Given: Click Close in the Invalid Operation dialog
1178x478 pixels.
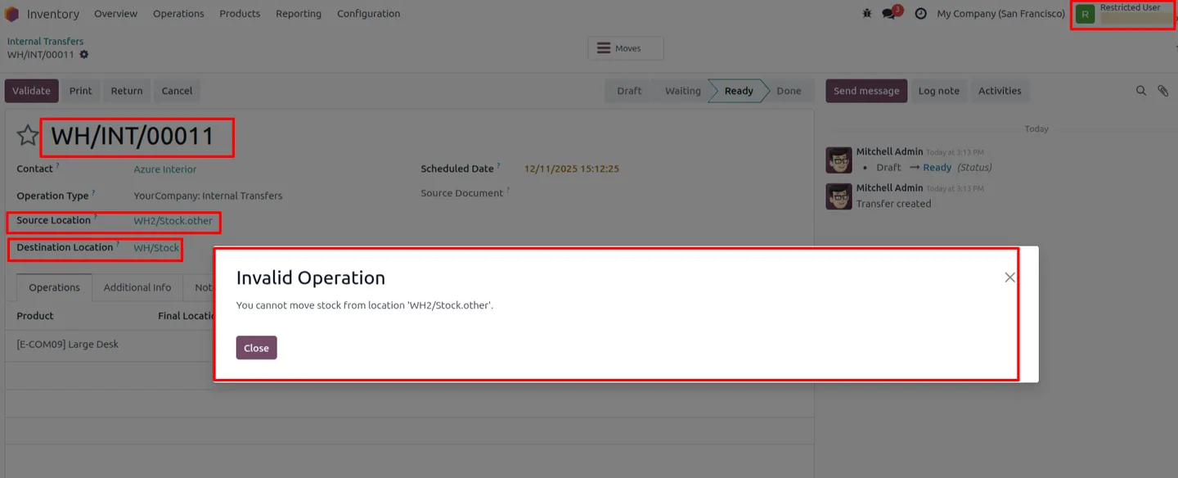Looking at the screenshot, I should 256,348.
